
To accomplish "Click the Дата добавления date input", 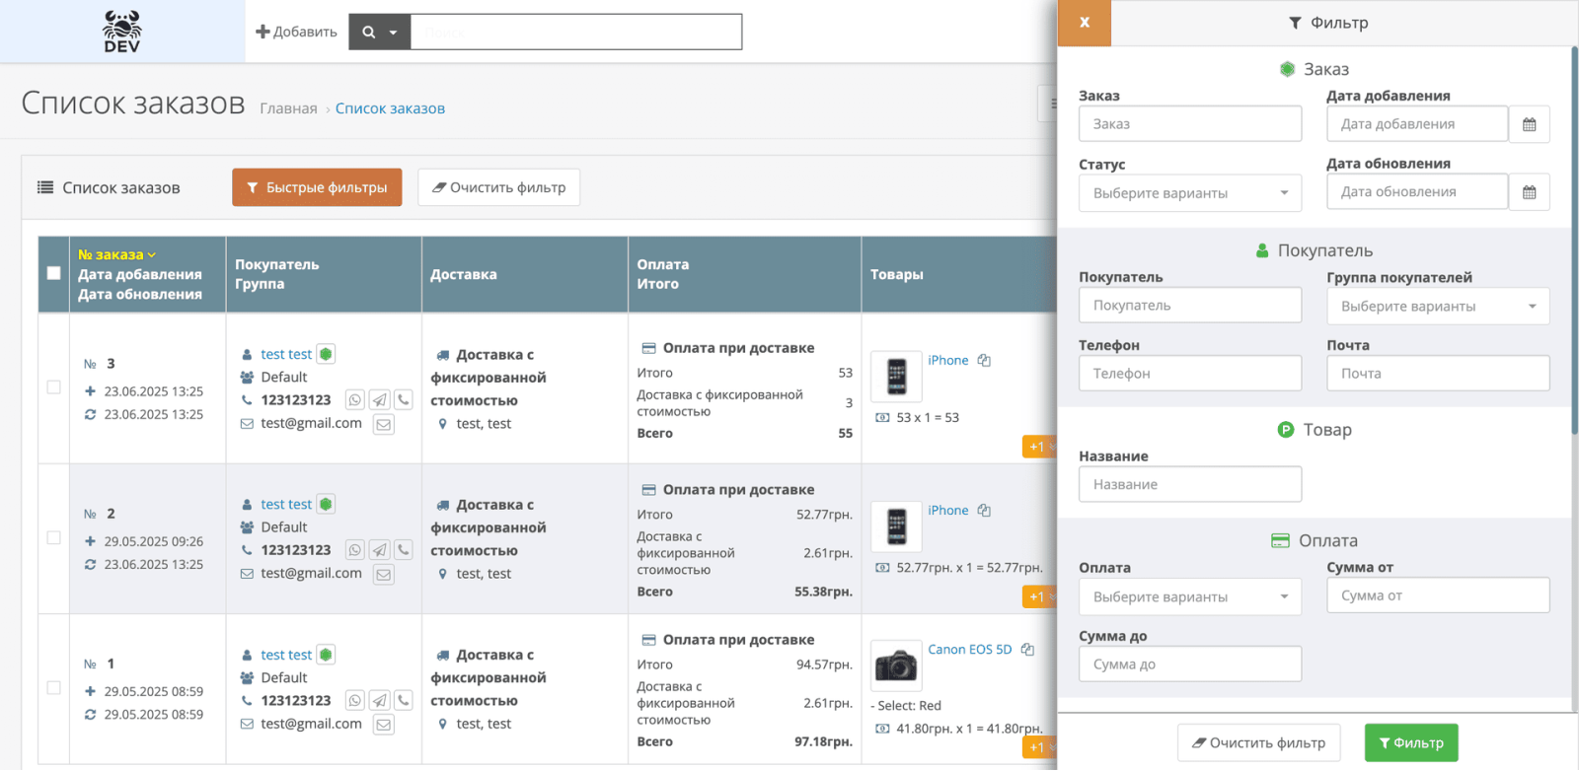I will coord(1417,123).
